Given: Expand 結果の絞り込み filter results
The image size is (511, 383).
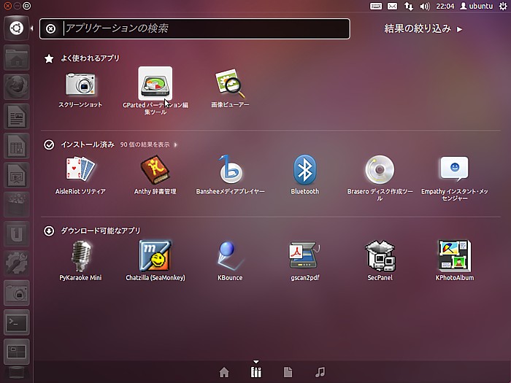Looking at the screenshot, I should point(423,28).
